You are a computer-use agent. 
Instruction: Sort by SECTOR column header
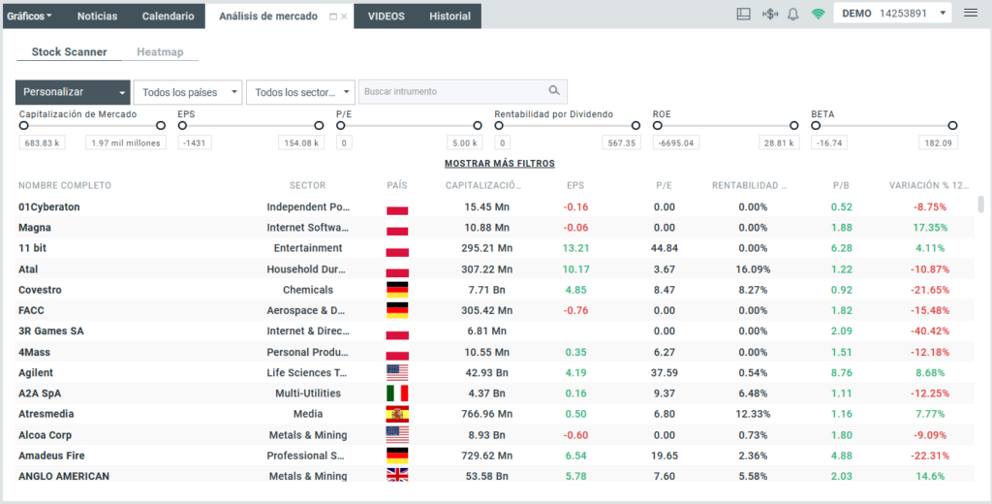point(307,185)
